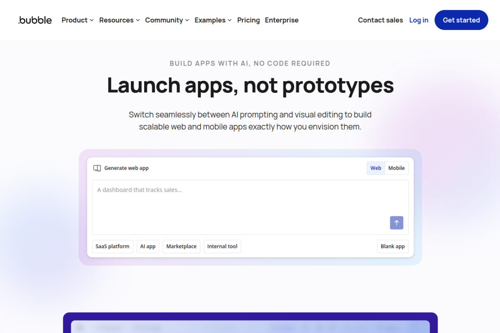This screenshot has width=500, height=333.
Task: Open the Enterprise page
Action: (282, 20)
